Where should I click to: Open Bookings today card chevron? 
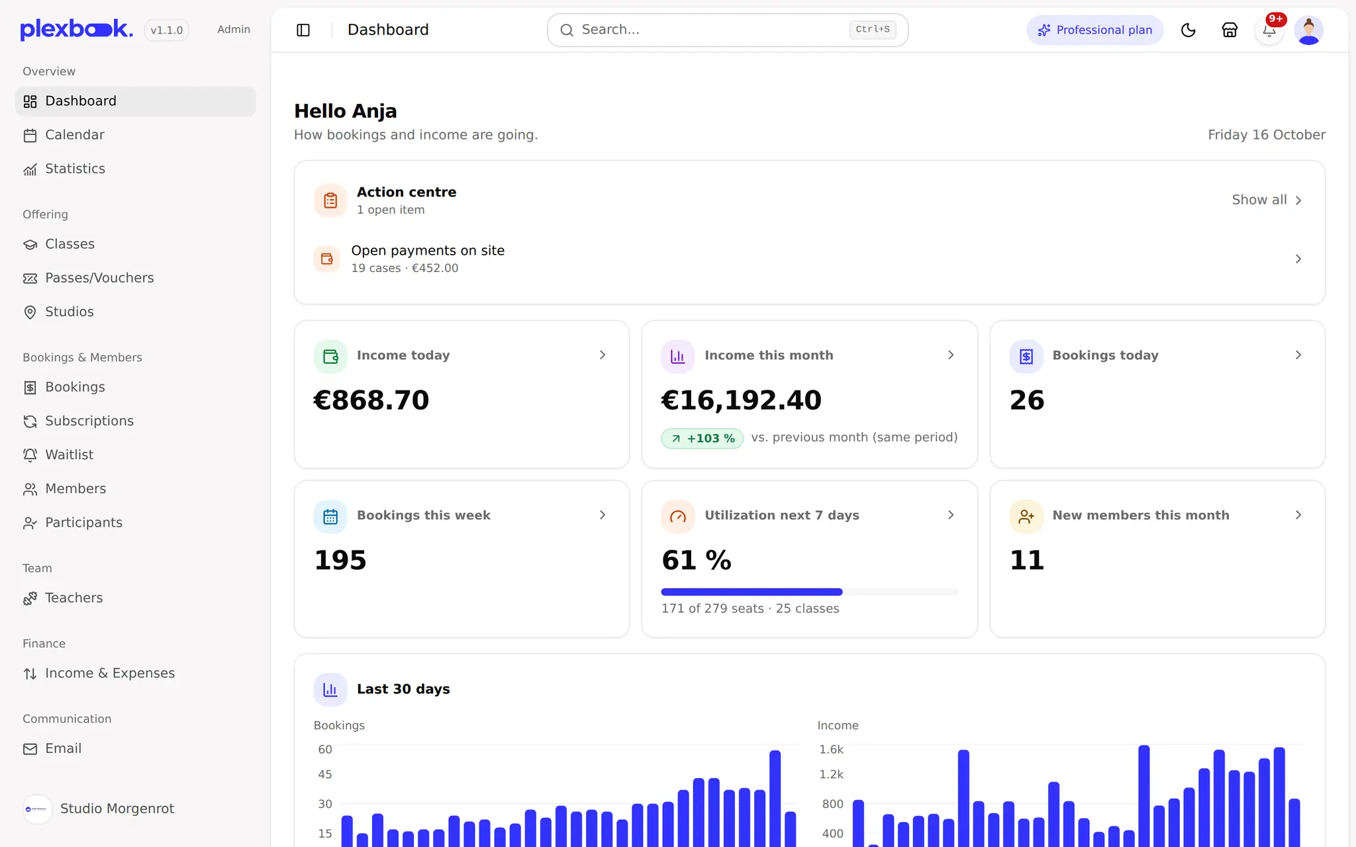[x=1298, y=355]
